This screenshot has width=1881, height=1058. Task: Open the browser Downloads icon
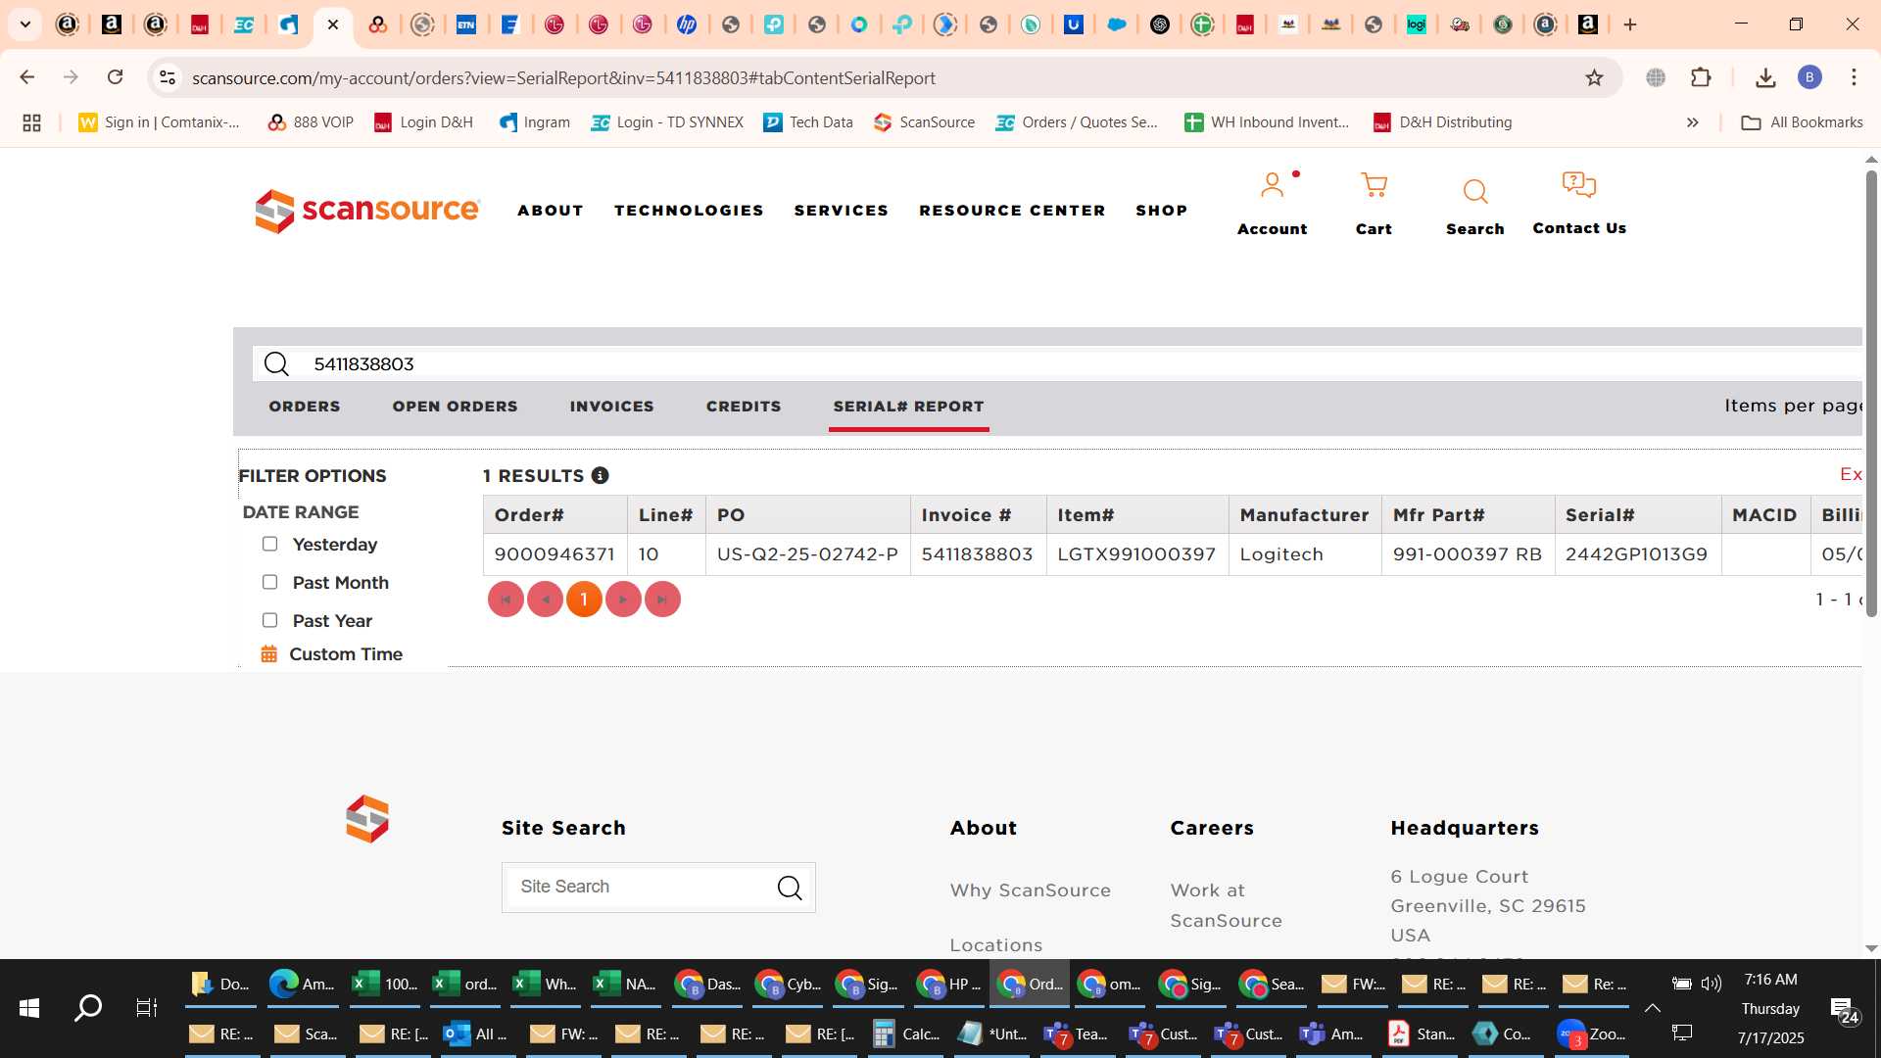click(1765, 77)
